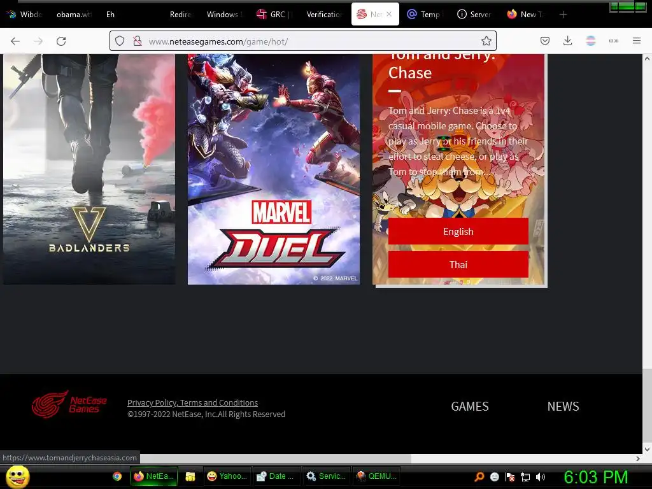652x489 pixels.
Task: Choose Thai for Tom and Jerry: Chase
Action: pos(458,264)
